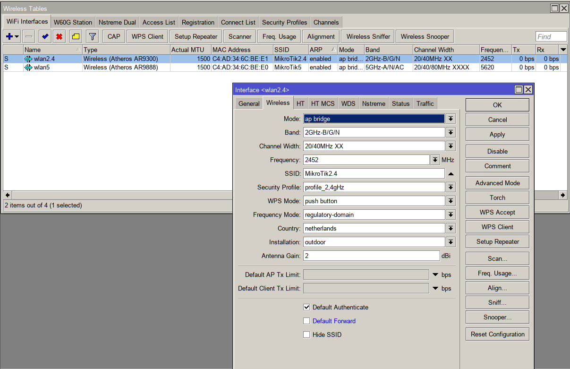The image size is (570, 369).
Task: Click the funnel filter icon
Action: coord(93,36)
